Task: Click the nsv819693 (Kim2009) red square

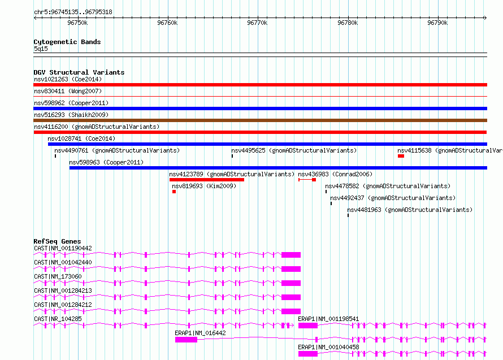Action: click(174, 192)
